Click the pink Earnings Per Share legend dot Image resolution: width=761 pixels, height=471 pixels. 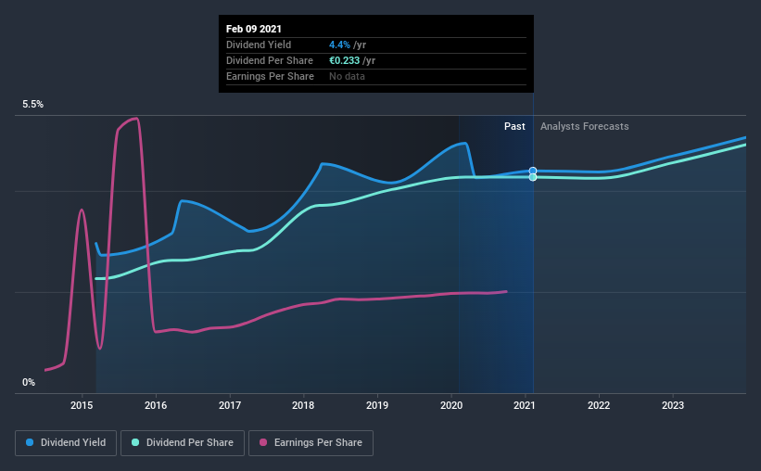point(263,442)
